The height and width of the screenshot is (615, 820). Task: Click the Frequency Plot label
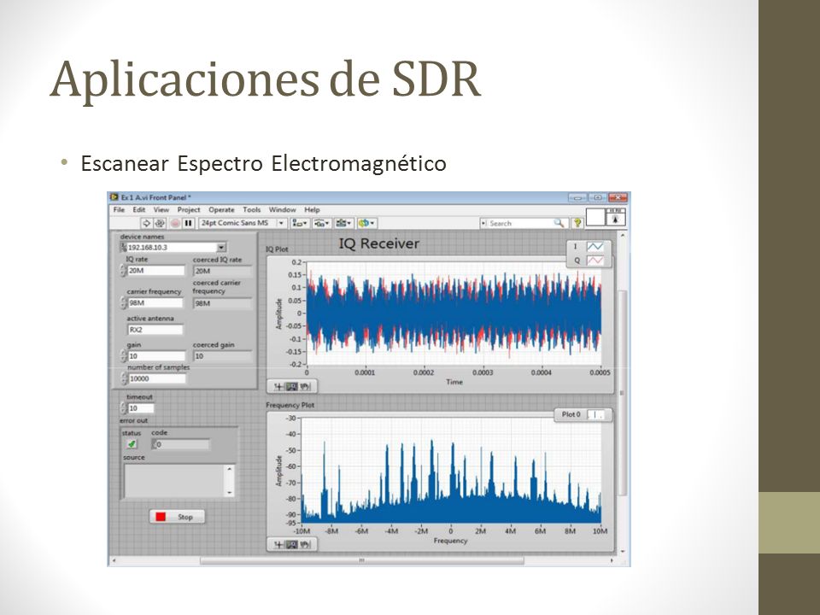point(290,405)
